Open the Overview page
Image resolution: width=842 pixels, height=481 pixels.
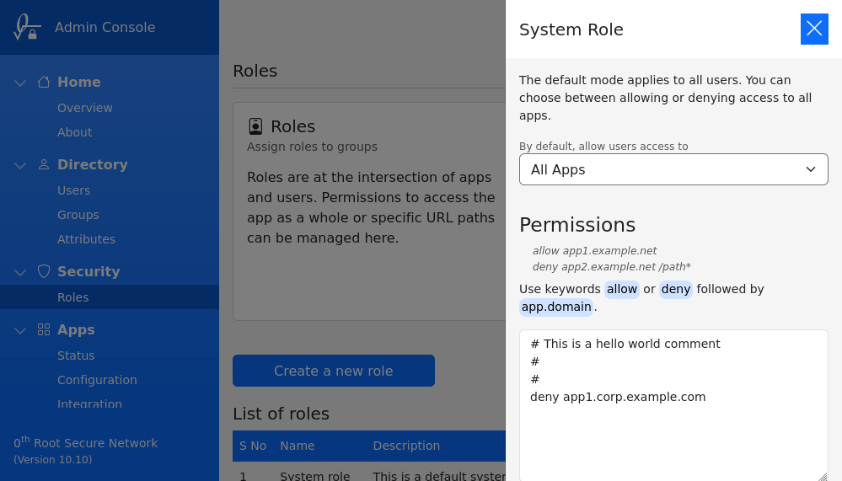(84, 108)
